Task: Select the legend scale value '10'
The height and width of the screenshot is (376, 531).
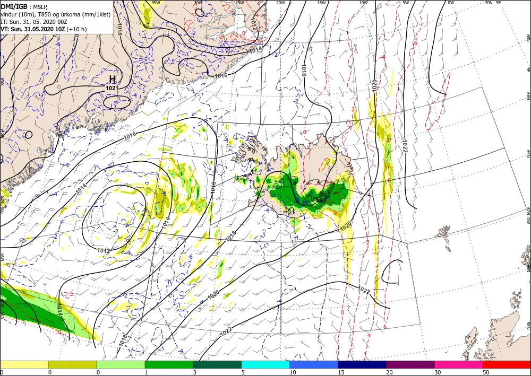Action: tap(293, 372)
